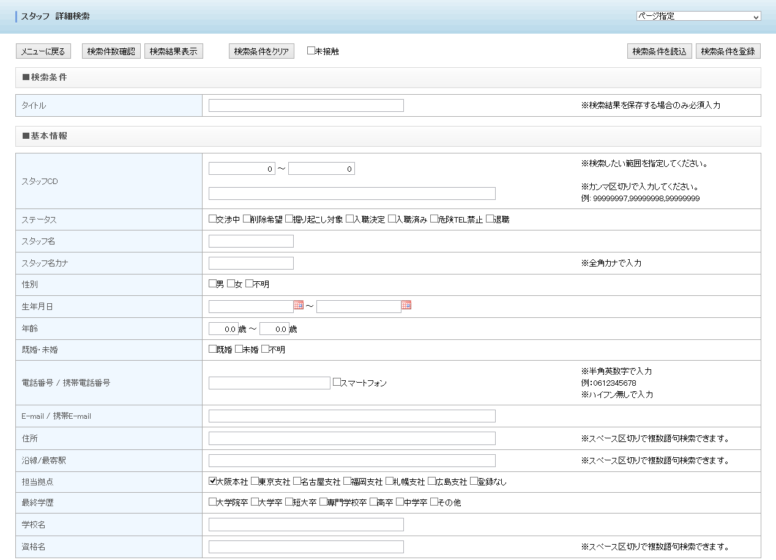Click the スタッフ名 text box
Screen dimensions: 776x560
point(251,241)
